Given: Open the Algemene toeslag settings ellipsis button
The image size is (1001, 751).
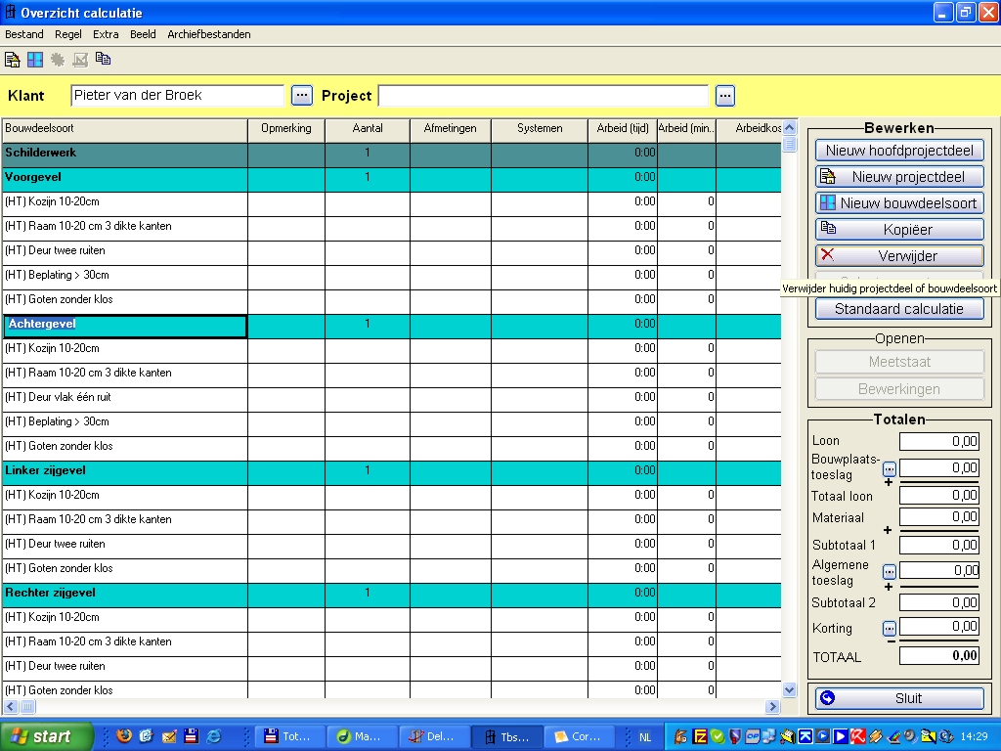Looking at the screenshot, I should [890, 571].
